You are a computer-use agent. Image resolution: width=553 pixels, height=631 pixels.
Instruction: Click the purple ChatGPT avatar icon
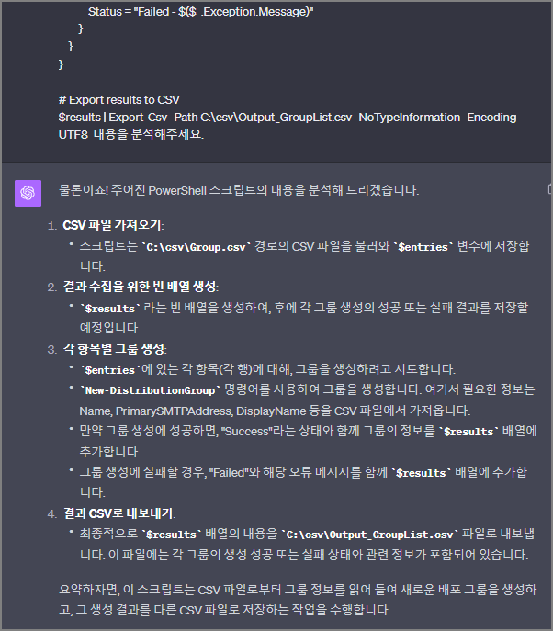[28, 193]
